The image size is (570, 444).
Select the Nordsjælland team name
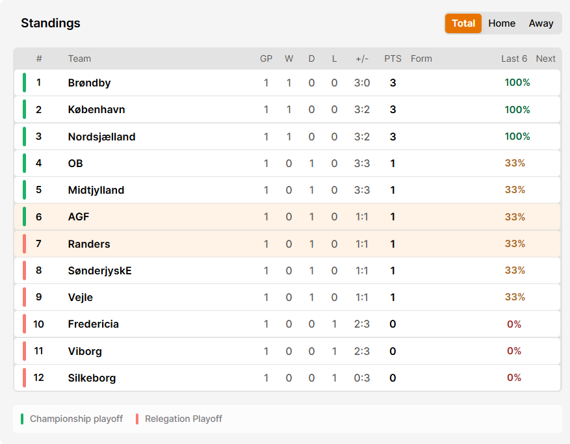[x=102, y=137]
